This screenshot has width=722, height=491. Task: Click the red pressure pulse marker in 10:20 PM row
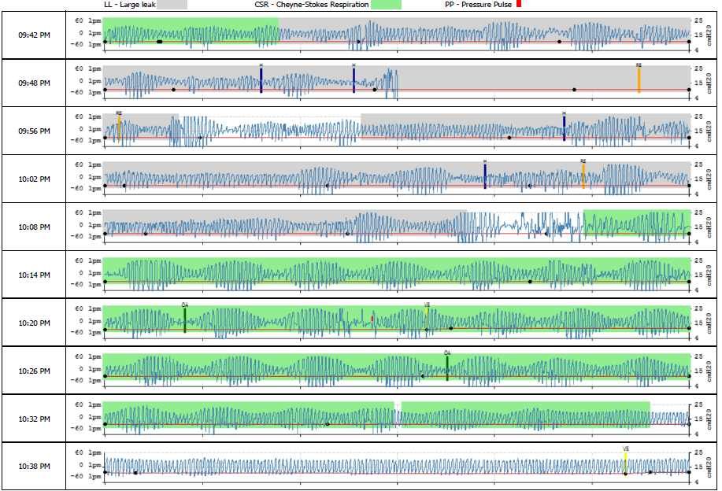pyautogui.click(x=372, y=319)
